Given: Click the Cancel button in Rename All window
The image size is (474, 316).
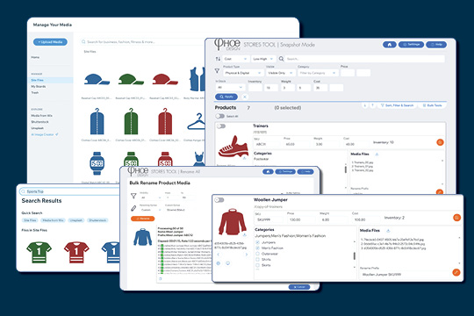Looking at the screenshot, I should (299, 287).
